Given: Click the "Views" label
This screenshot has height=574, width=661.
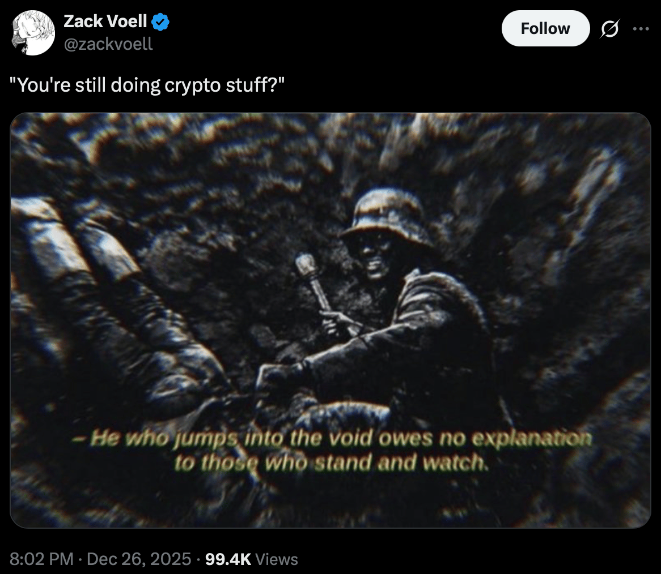Looking at the screenshot, I should point(277,559).
